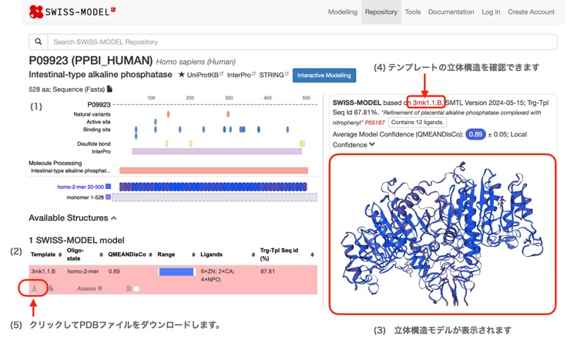Open the Tools menu
This screenshot has height=344, width=574.
(x=412, y=12)
